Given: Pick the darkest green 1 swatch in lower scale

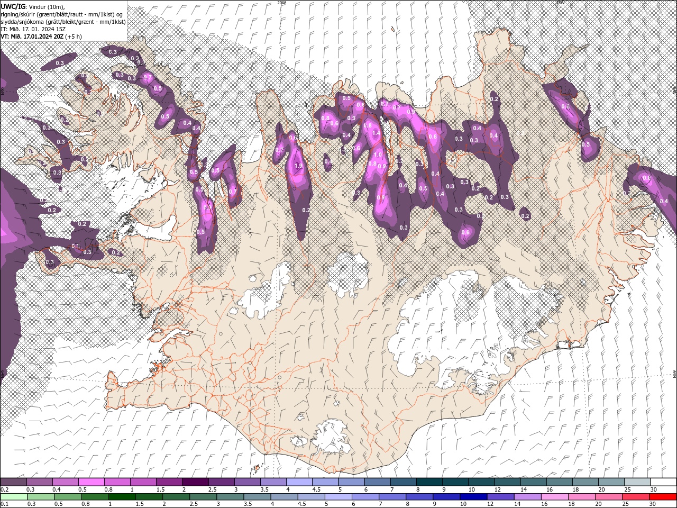Looking at the screenshot, I should [121, 497].
